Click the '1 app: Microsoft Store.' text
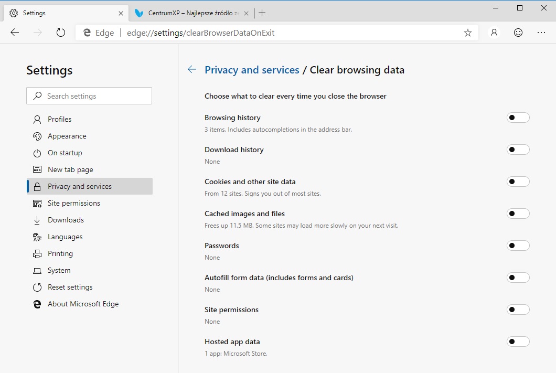The width and height of the screenshot is (556, 373). click(236, 354)
